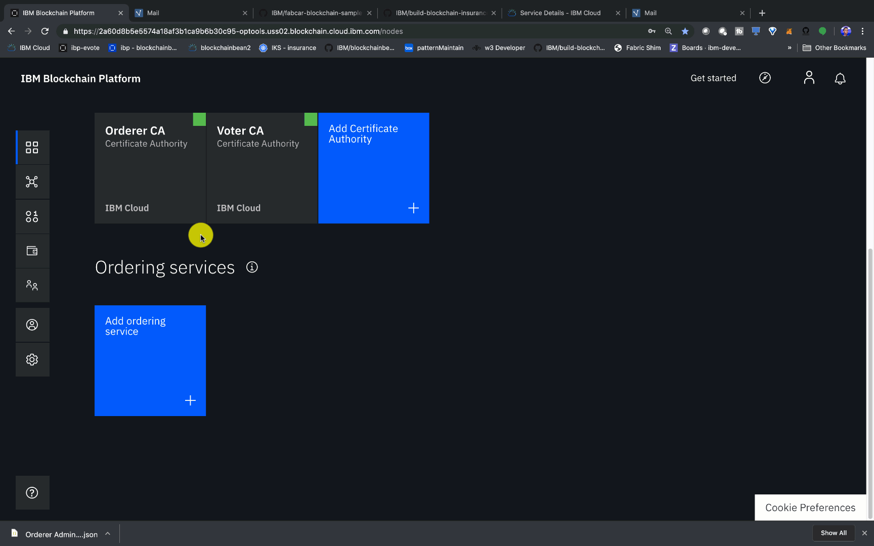Click the password key icon in address bar
This screenshot has height=546, width=874.
pyautogui.click(x=651, y=31)
